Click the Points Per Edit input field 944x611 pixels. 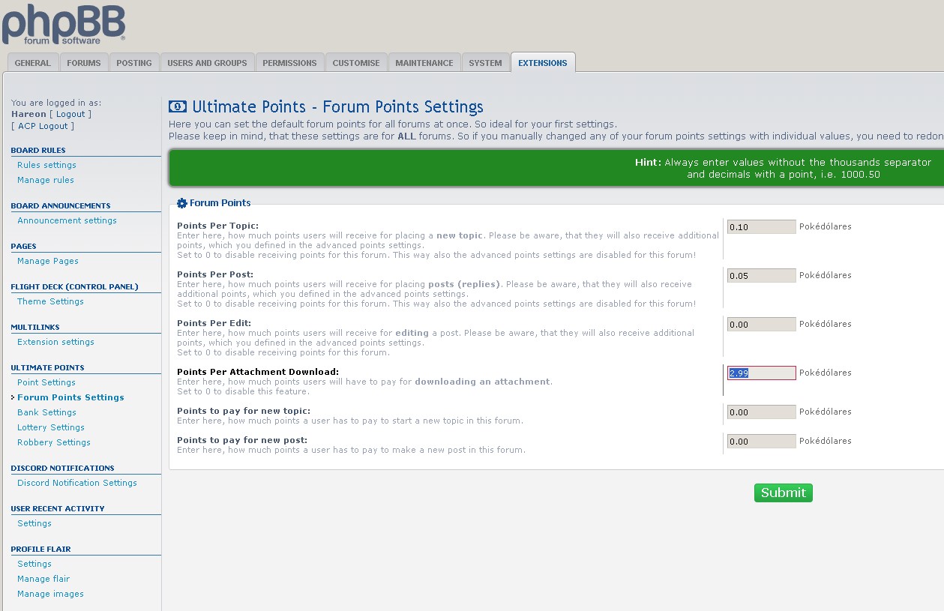[x=761, y=324]
